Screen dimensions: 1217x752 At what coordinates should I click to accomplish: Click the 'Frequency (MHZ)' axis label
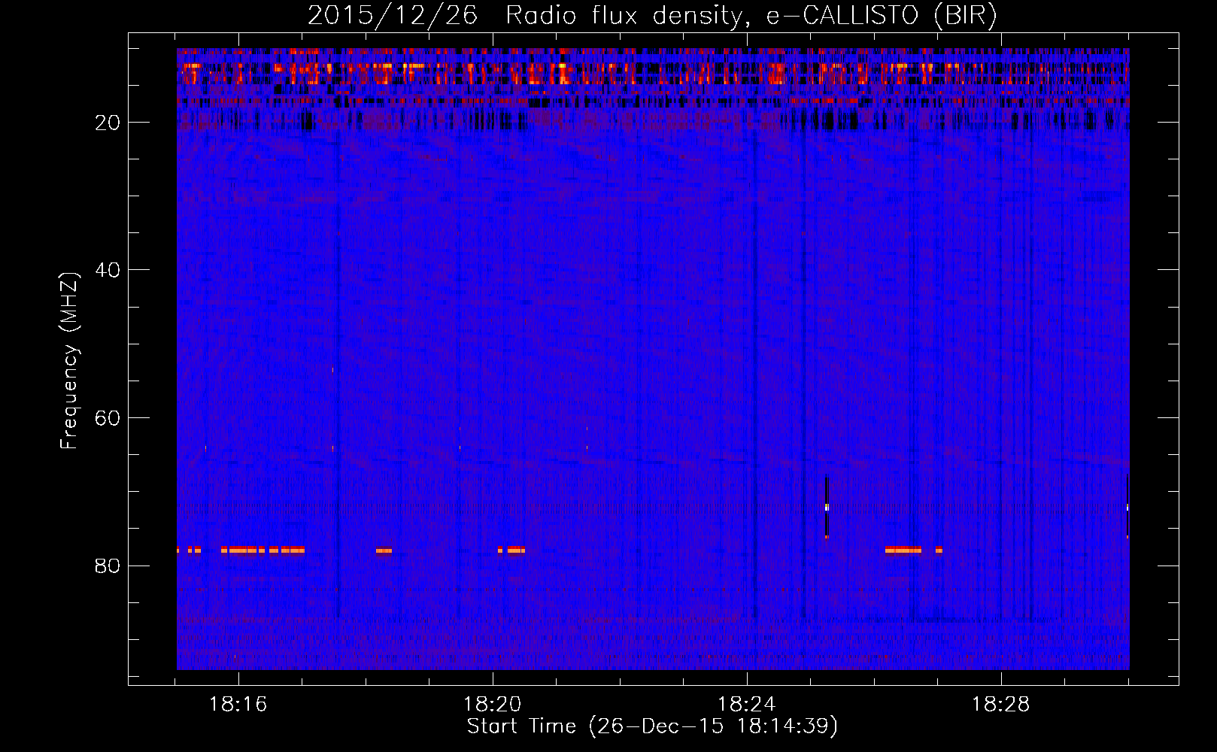69,361
